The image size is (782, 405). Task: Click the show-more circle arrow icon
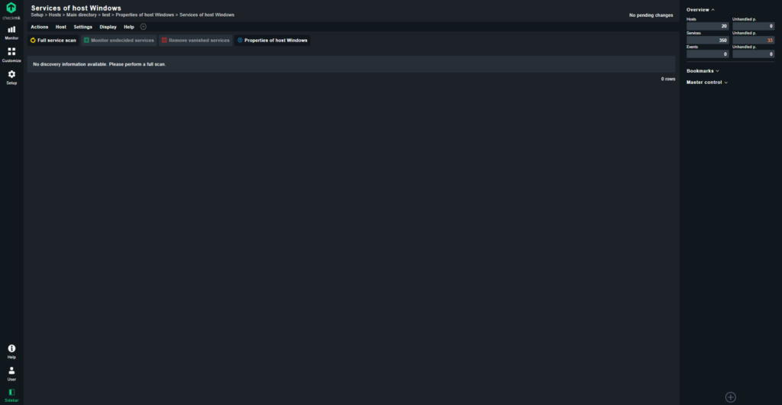coord(144,27)
